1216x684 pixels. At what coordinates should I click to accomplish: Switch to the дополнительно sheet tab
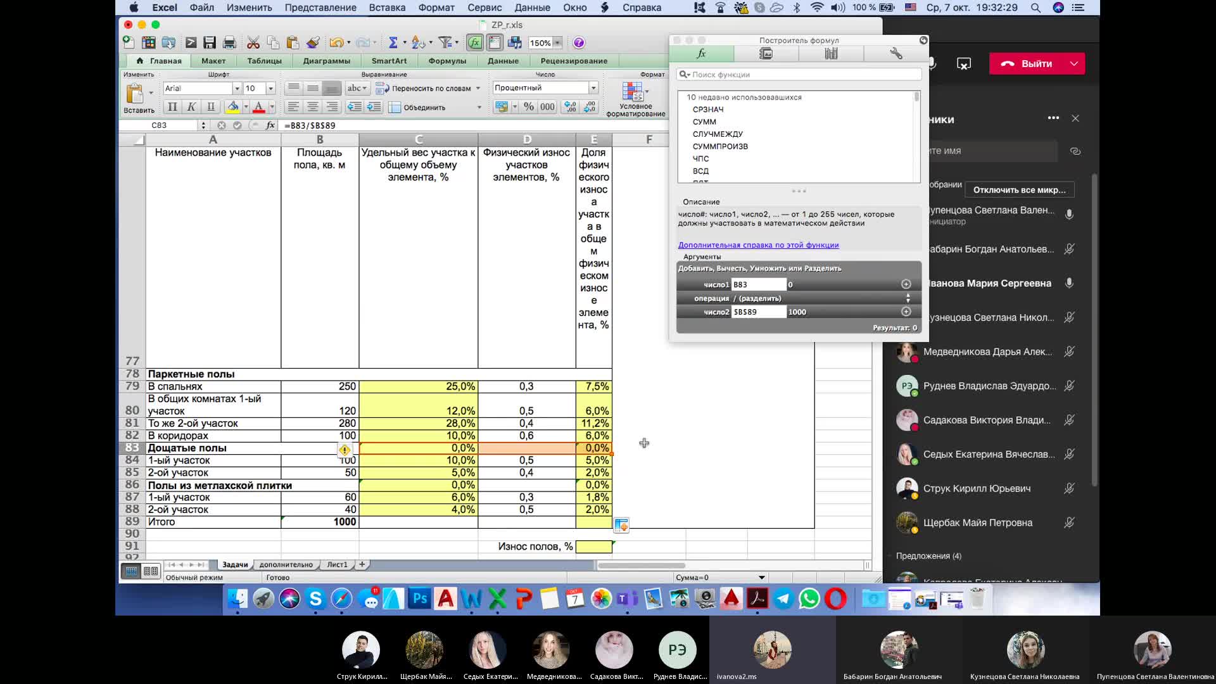click(x=286, y=564)
